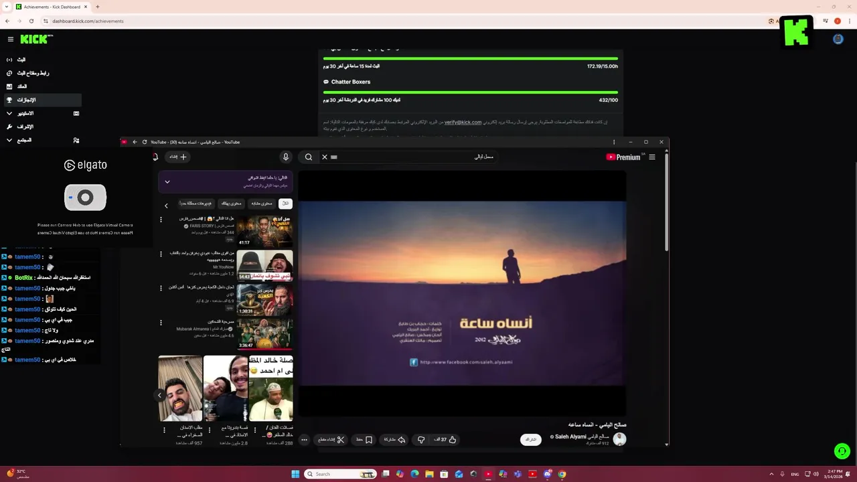Open the FARIS STORY video thumbnail

(264, 231)
